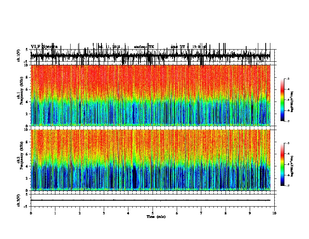309x239 pixels.
Task: Click the 'station= TK' header label
Action: click(x=144, y=47)
